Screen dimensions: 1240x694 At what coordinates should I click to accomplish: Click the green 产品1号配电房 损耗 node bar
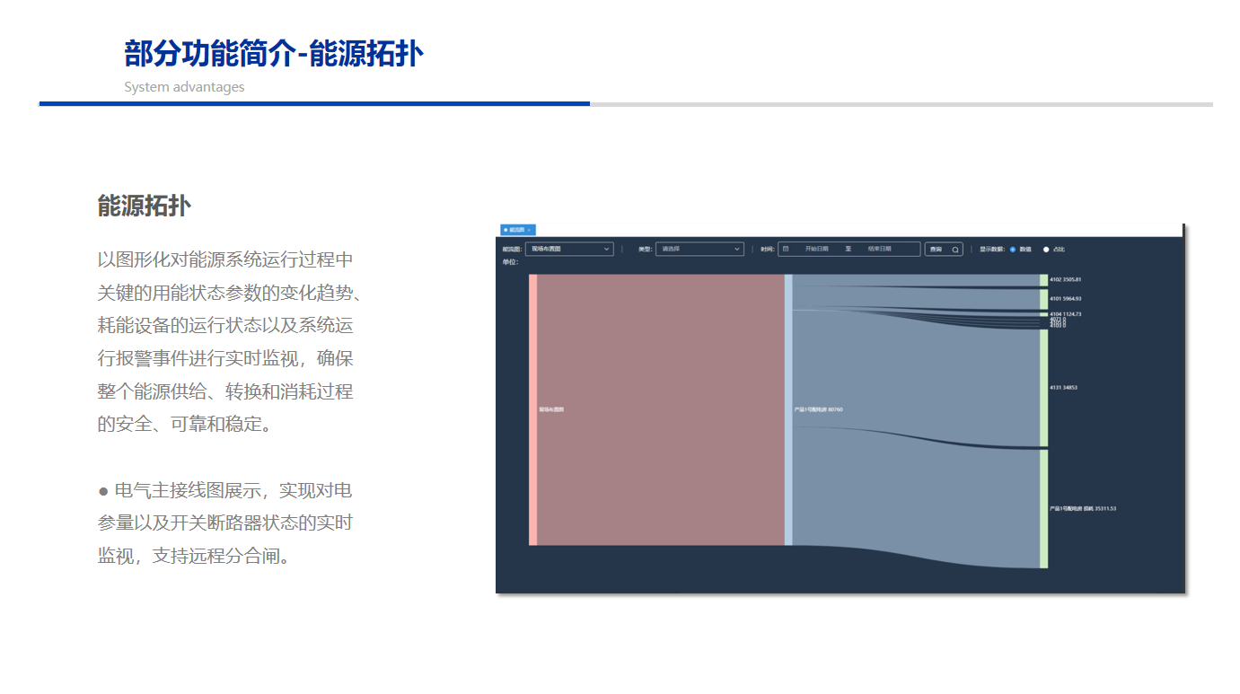1043,509
